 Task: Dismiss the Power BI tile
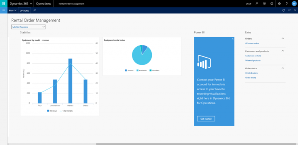click(233, 39)
